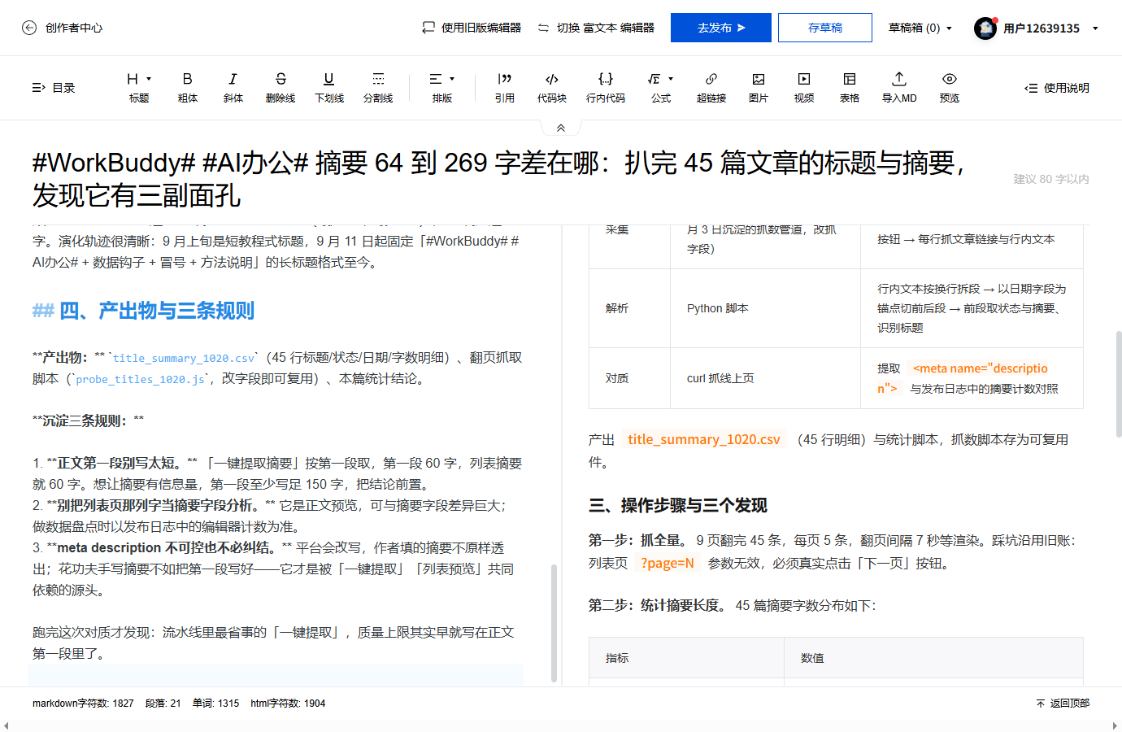
Task: Apply strikethrough (删除线)
Action: [x=280, y=87]
